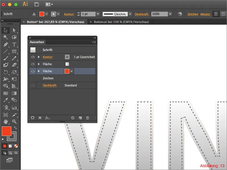This screenshot has width=227, height=170.
Task: Open arrange documents dropdown
Action: click(49, 5)
